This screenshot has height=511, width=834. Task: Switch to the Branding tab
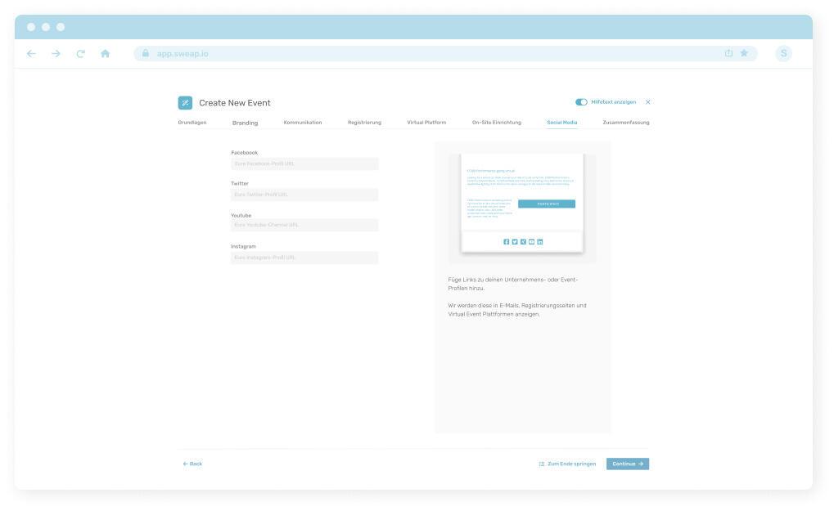point(245,123)
